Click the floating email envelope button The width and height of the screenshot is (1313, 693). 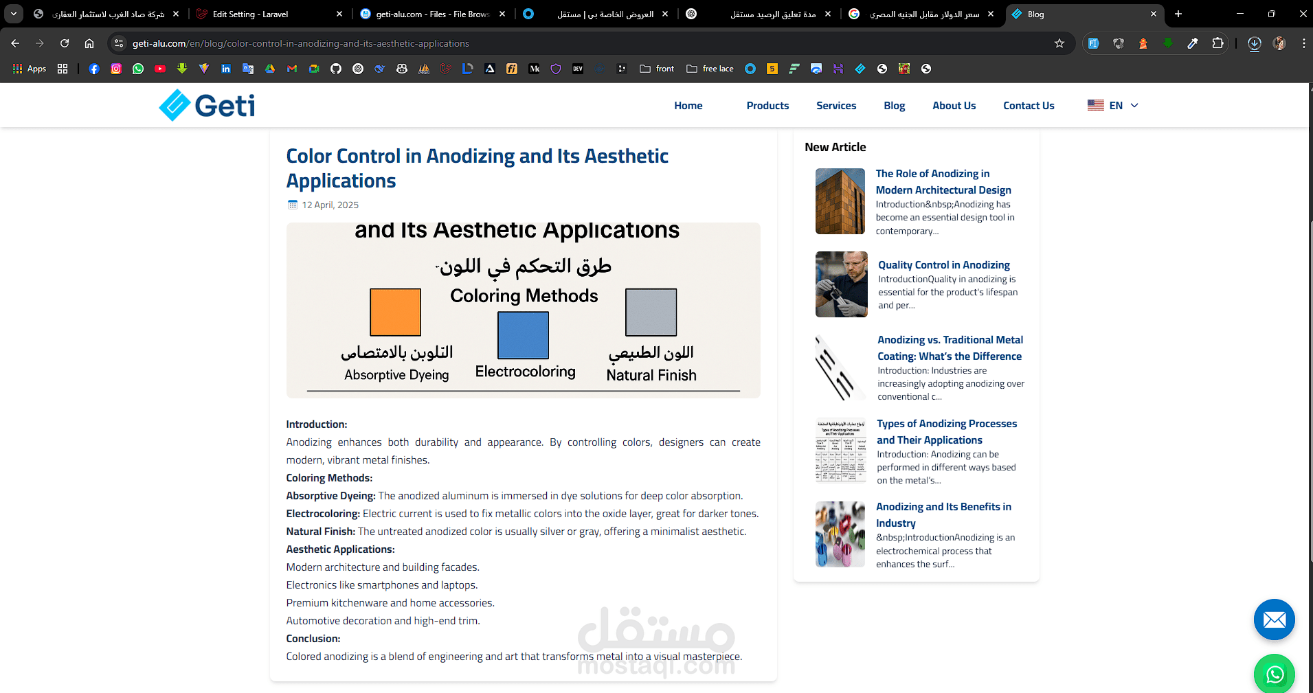[x=1275, y=620]
